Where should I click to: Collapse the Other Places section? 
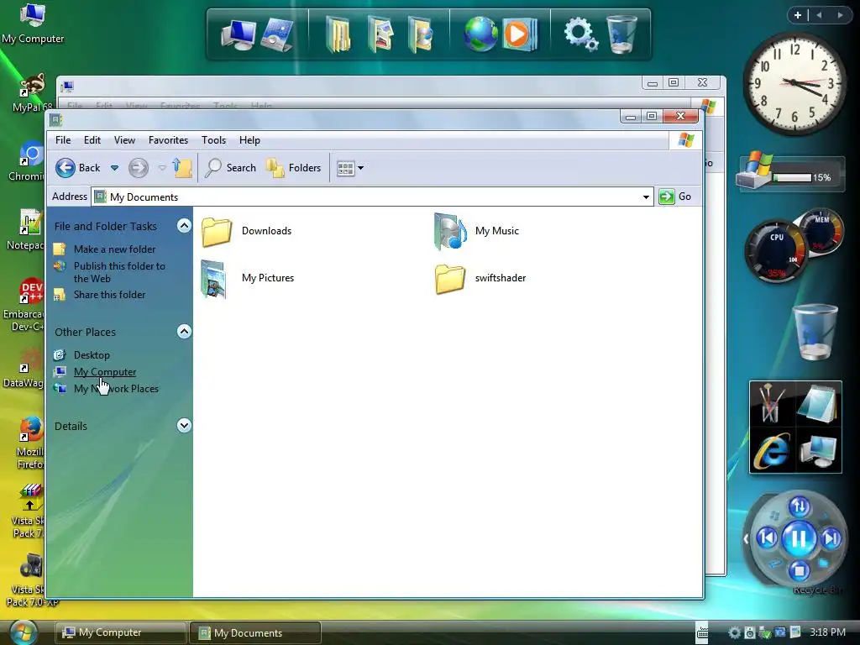click(x=184, y=331)
